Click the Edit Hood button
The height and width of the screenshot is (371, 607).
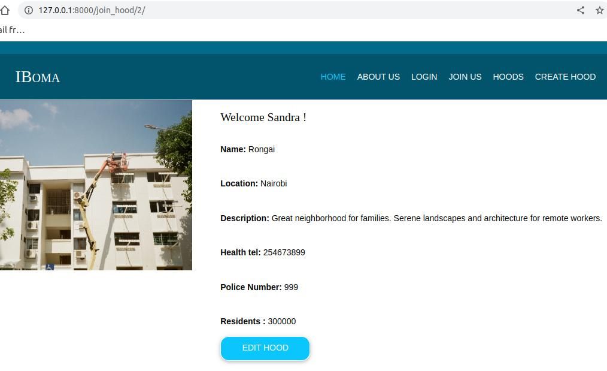[x=265, y=348]
